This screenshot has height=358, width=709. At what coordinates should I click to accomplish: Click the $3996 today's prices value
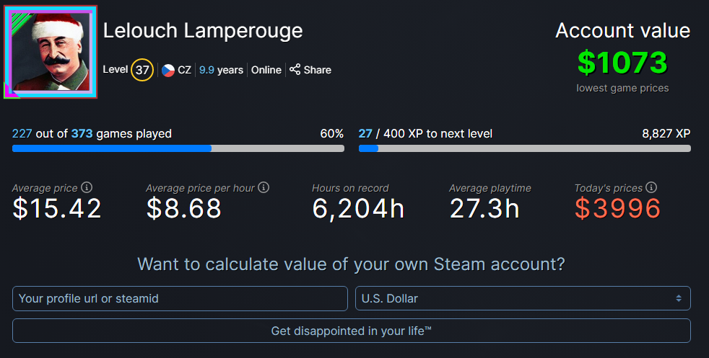tap(617, 208)
